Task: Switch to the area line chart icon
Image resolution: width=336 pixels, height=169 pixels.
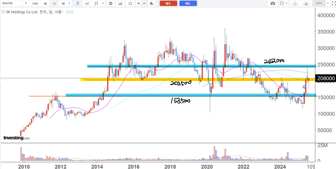Action: tap(87, 3)
